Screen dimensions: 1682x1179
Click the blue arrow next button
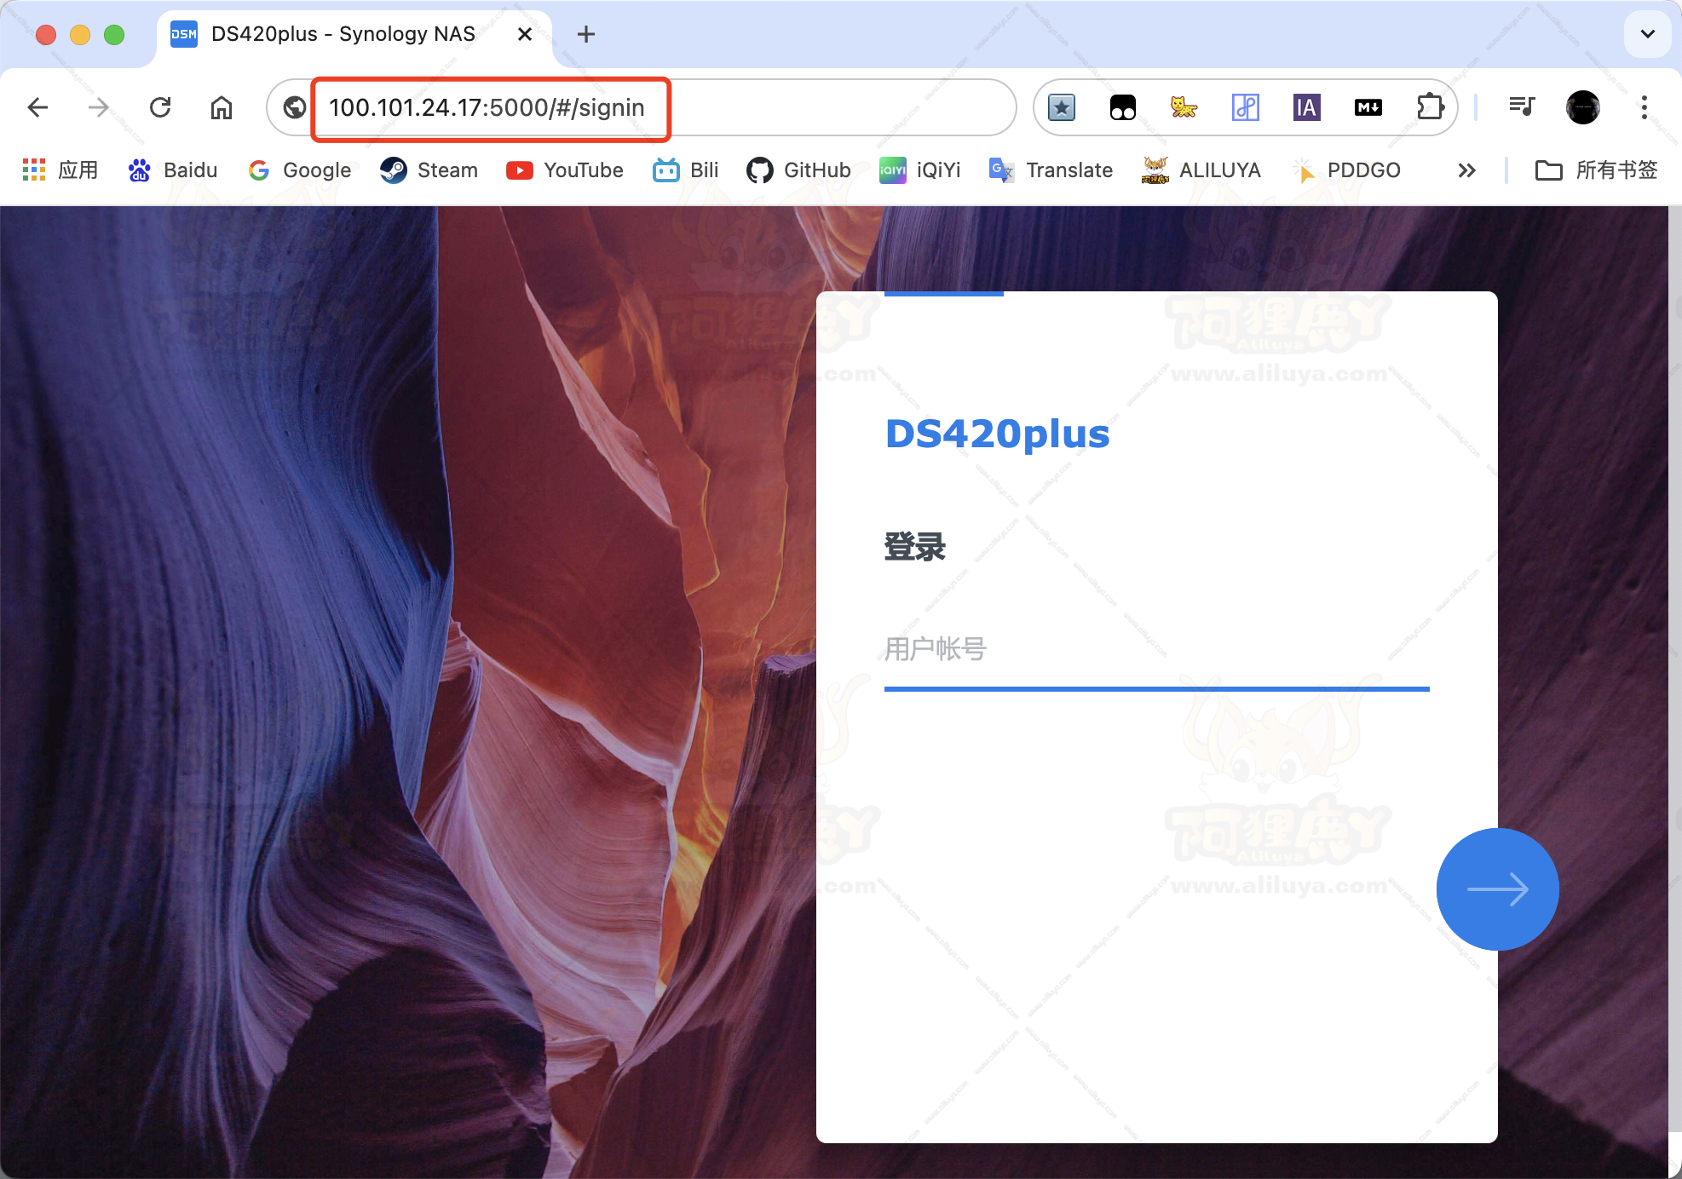1498,889
